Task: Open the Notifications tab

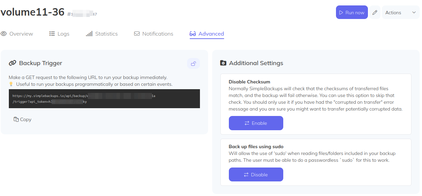Action: (x=154, y=34)
